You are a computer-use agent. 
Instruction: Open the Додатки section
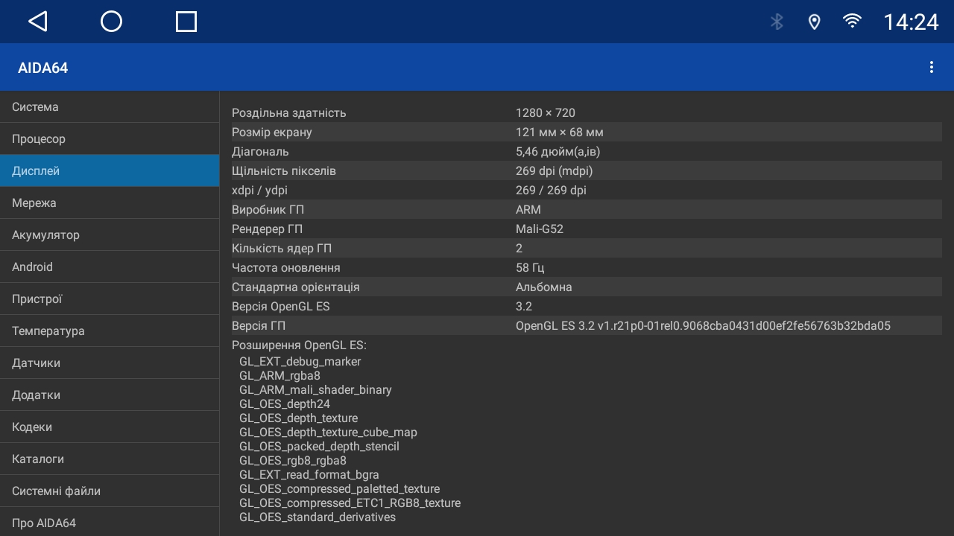coord(110,395)
